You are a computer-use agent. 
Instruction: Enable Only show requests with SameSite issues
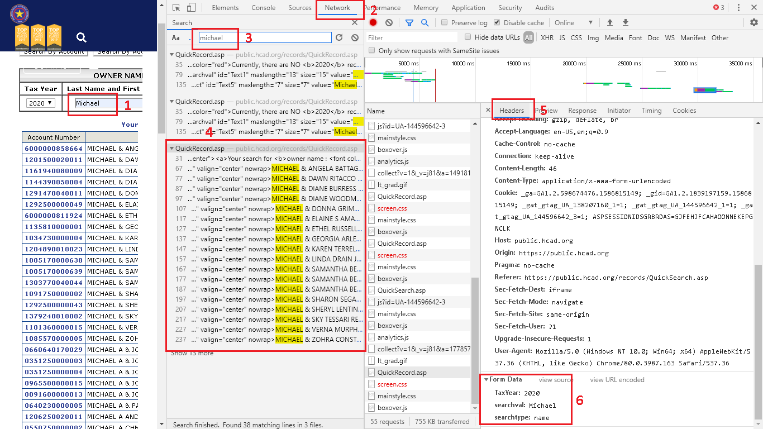(372, 50)
